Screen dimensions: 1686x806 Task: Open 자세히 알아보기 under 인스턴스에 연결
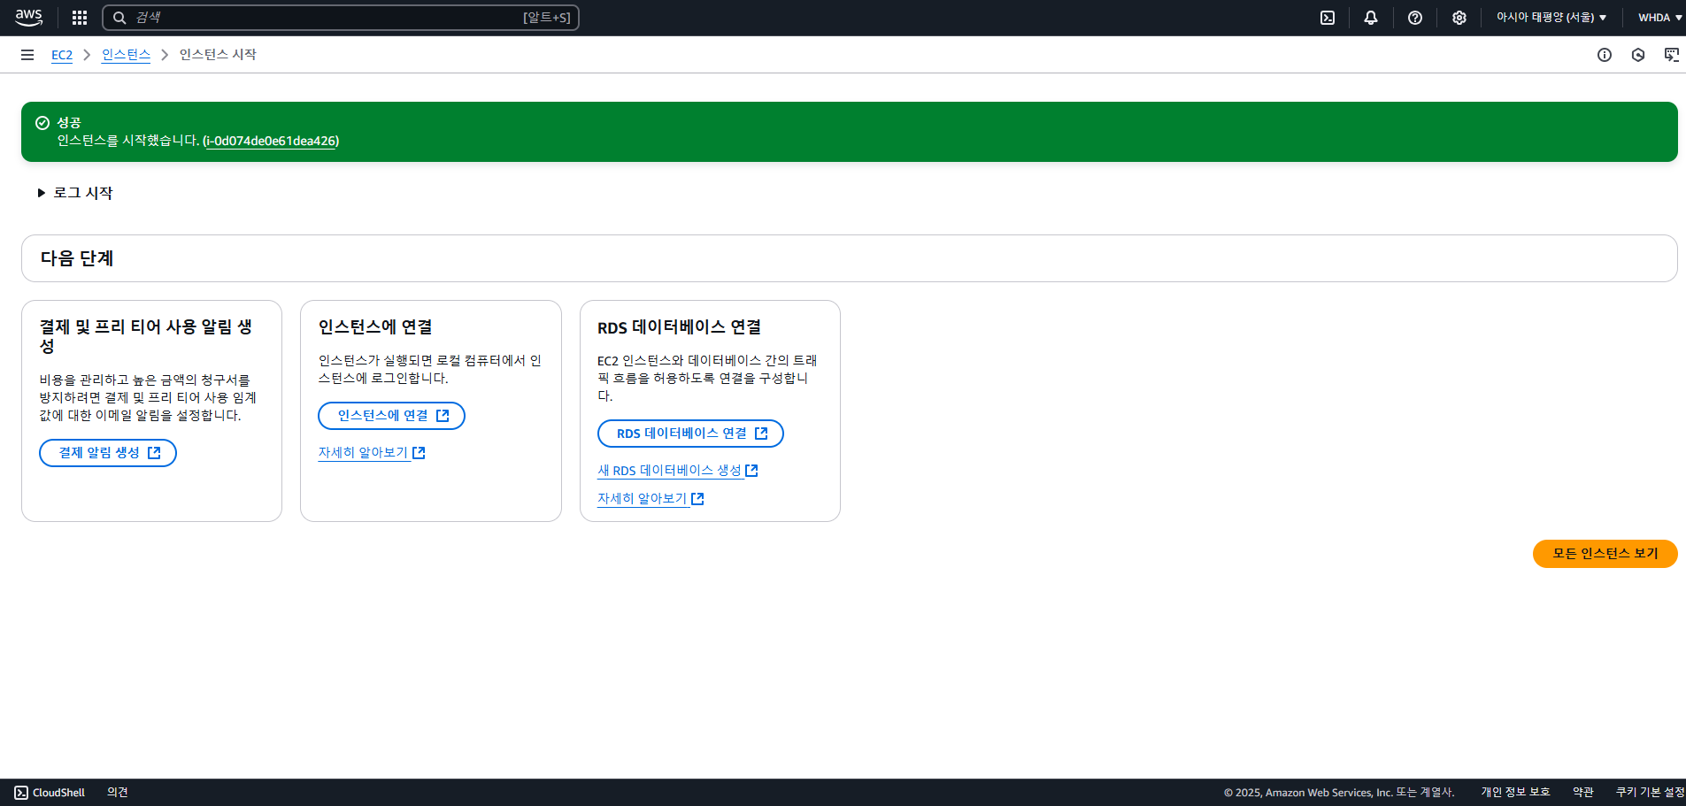point(372,453)
